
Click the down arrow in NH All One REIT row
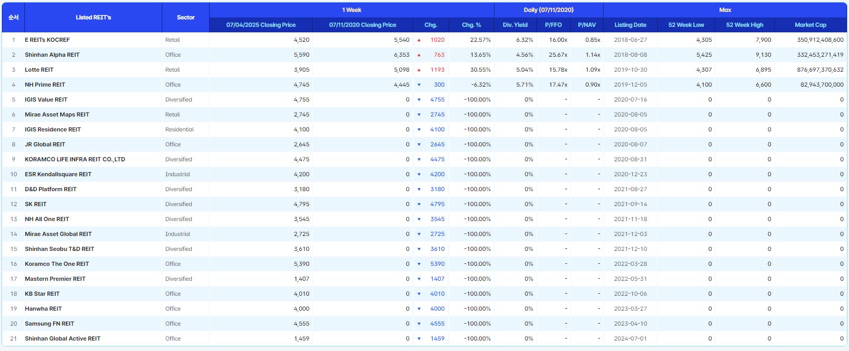(419, 219)
